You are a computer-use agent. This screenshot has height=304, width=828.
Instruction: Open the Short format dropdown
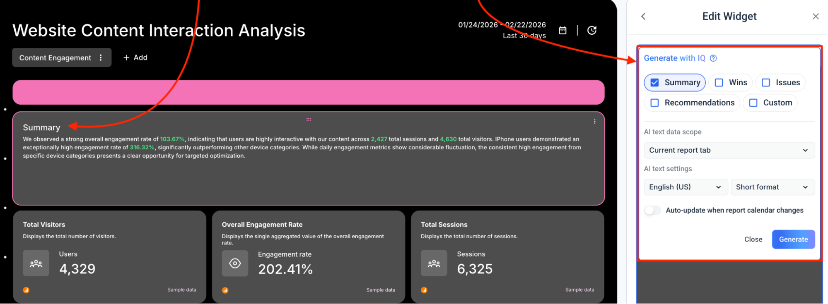click(772, 187)
